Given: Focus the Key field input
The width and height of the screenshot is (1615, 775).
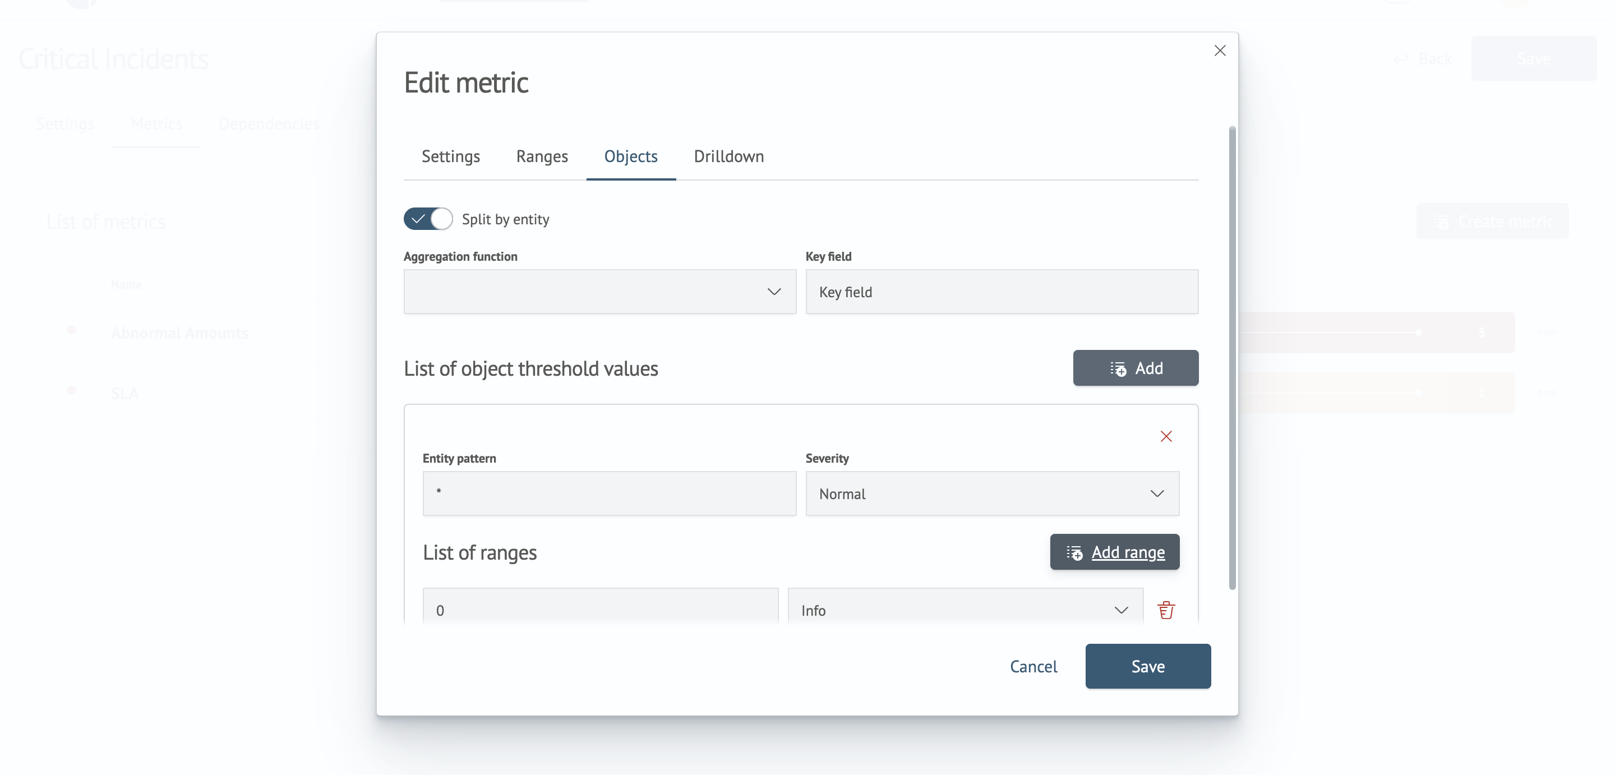Looking at the screenshot, I should click(x=1002, y=292).
